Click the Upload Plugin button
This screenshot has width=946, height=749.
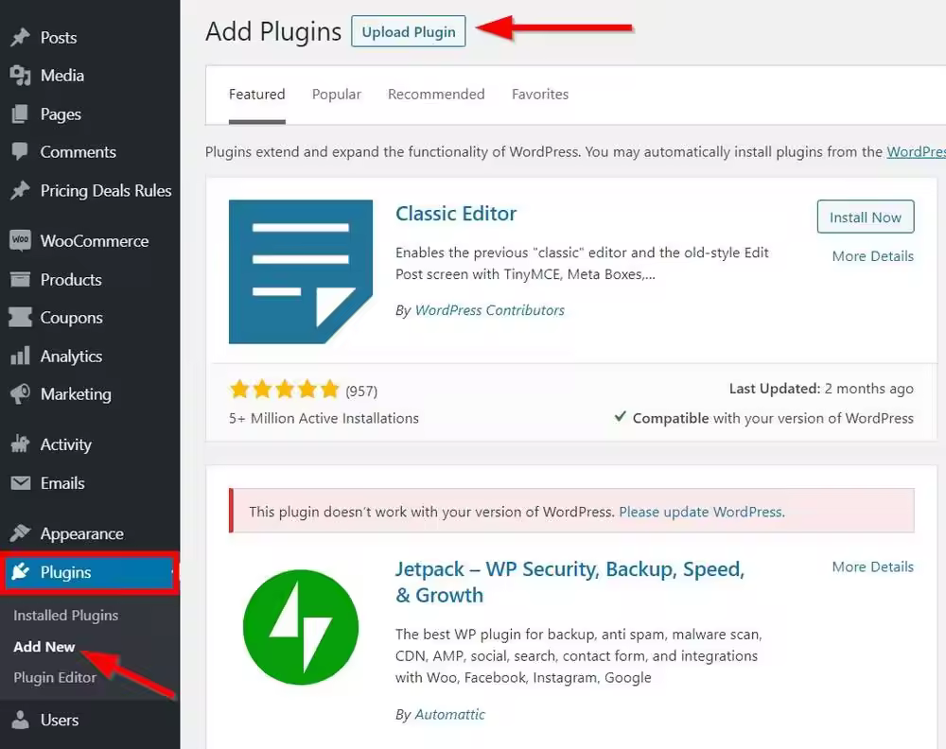point(409,31)
